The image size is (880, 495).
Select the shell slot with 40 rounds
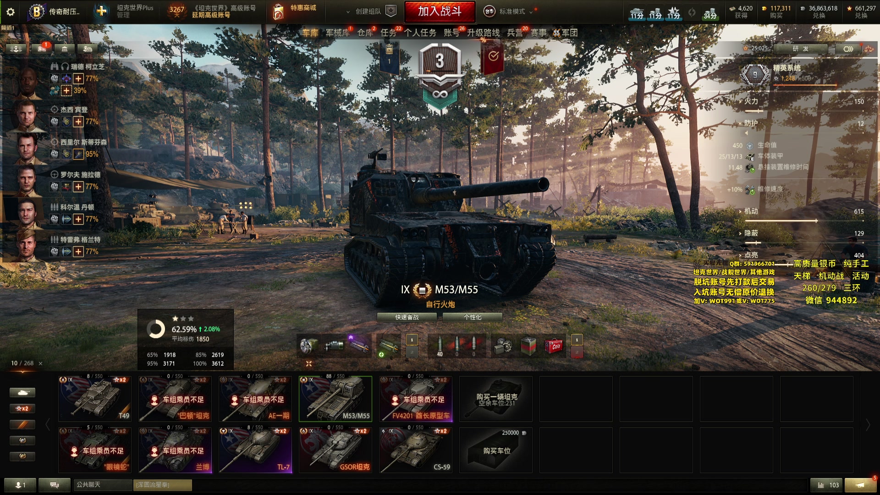pos(440,346)
